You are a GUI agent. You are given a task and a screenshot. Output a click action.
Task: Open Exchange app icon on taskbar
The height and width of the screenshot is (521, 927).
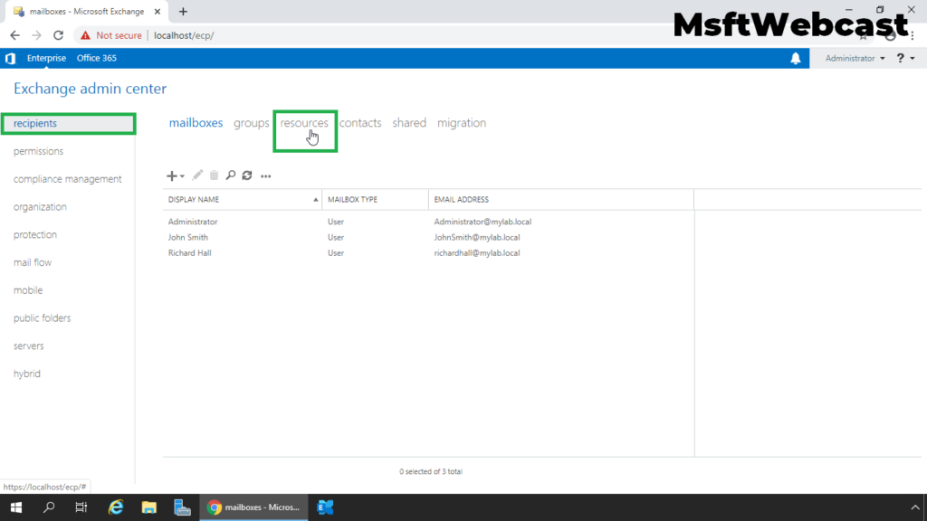pos(325,507)
